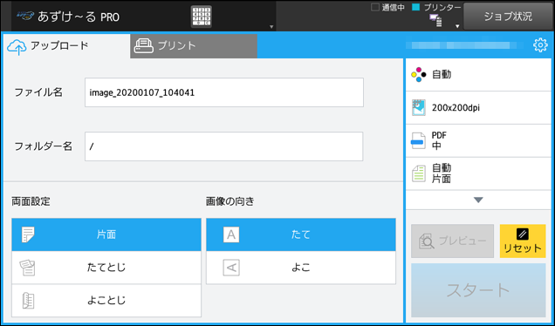
Task: Click the フォルダー名 label text
Action: (x=43, y=146)
